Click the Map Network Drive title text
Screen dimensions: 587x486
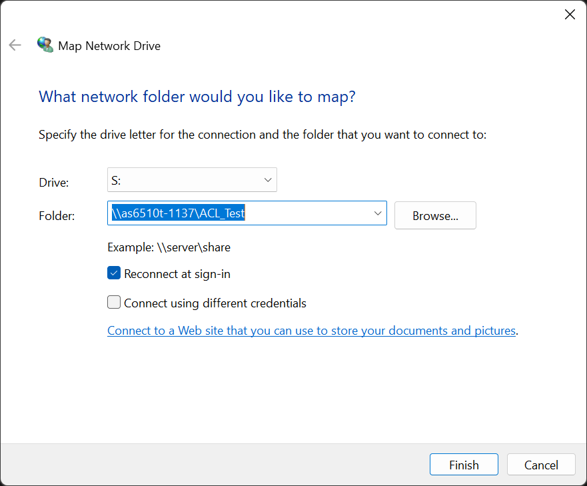point(109,46)
